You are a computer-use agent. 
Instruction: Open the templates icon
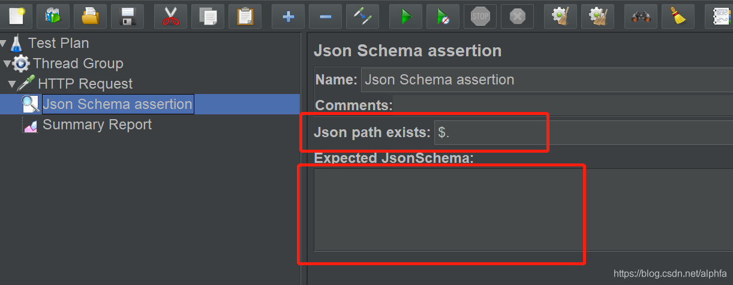tap(53, 16)
